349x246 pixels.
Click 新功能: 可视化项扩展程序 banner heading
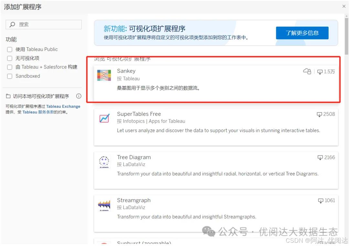144,28
